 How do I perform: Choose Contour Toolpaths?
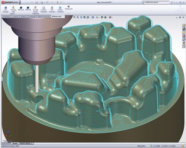coord(44,10)
